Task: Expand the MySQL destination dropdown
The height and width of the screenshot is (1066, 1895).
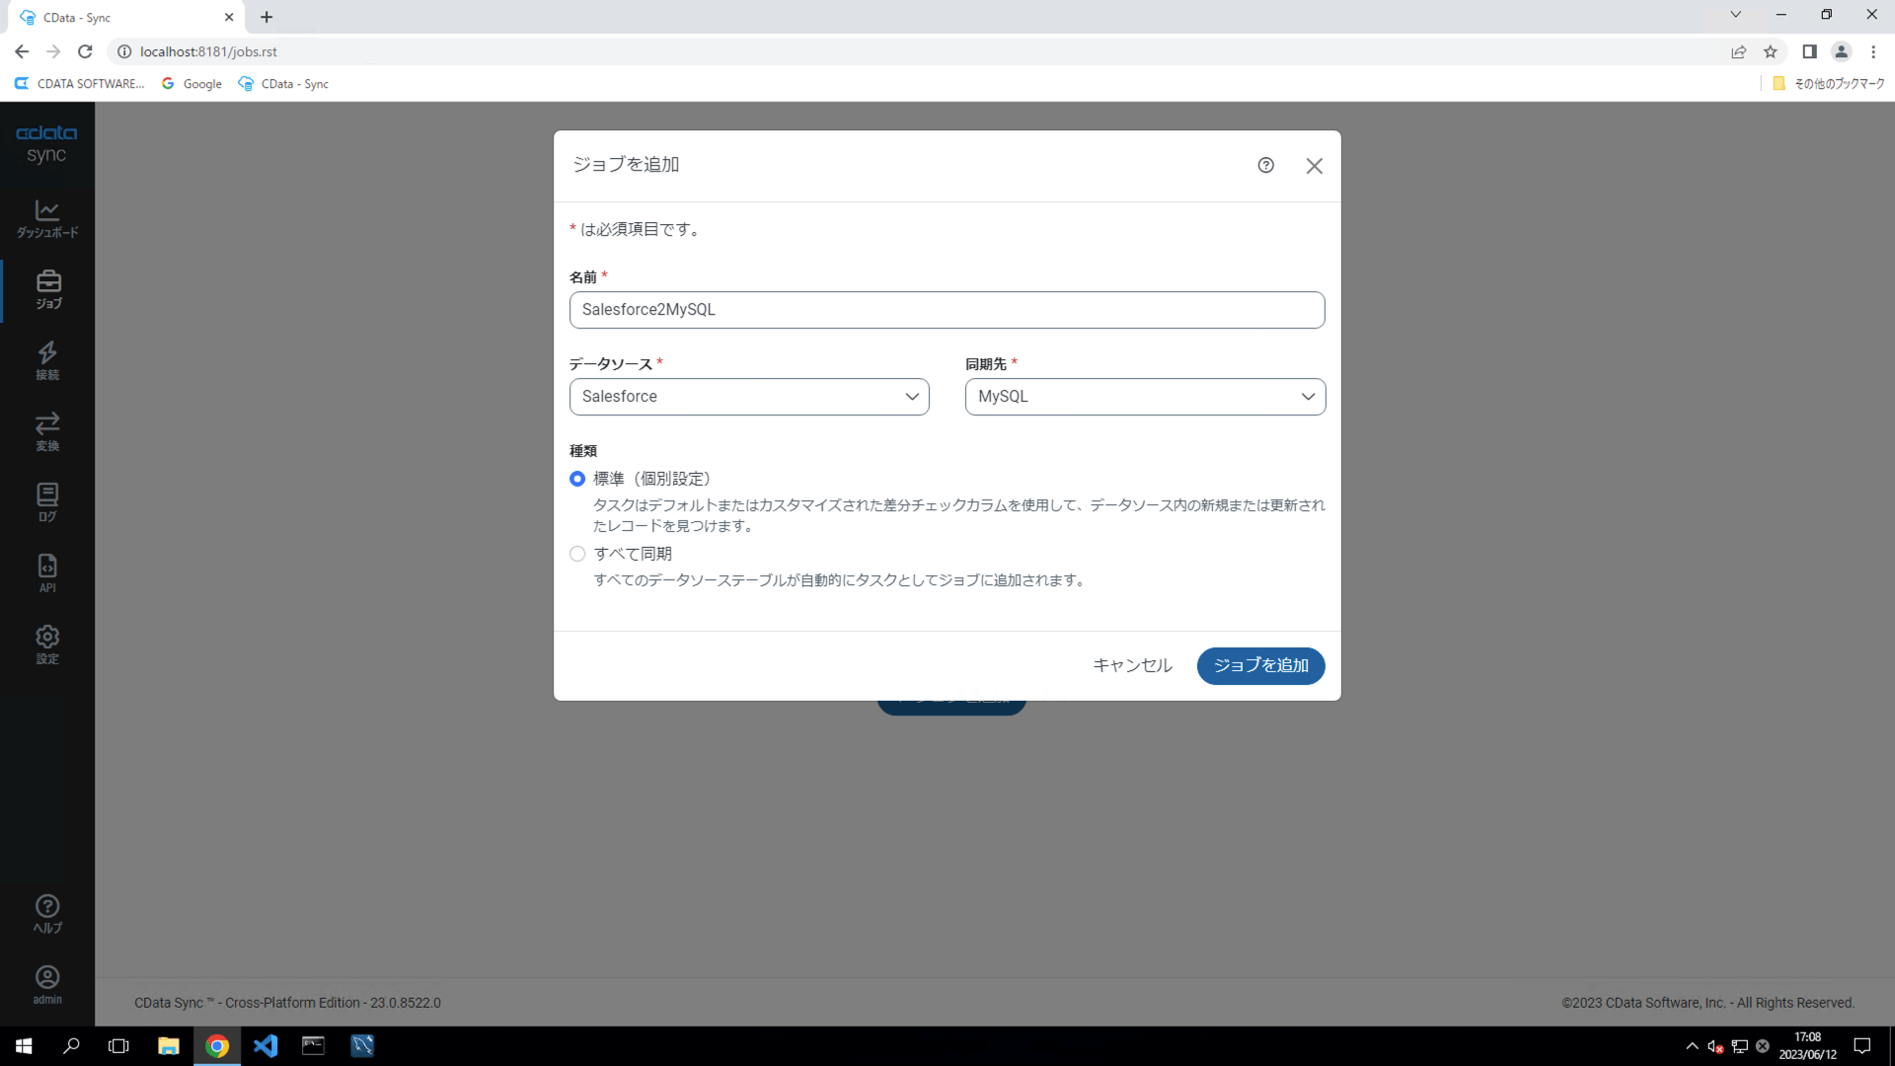Action: [x=1145, y=397]
